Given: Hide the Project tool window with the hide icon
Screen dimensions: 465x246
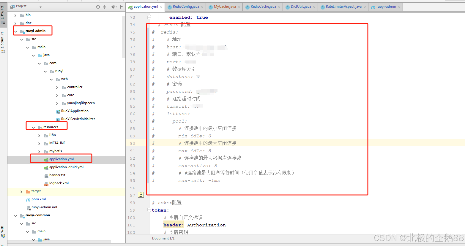Looking at the screenshot, I should click(121, 7).
